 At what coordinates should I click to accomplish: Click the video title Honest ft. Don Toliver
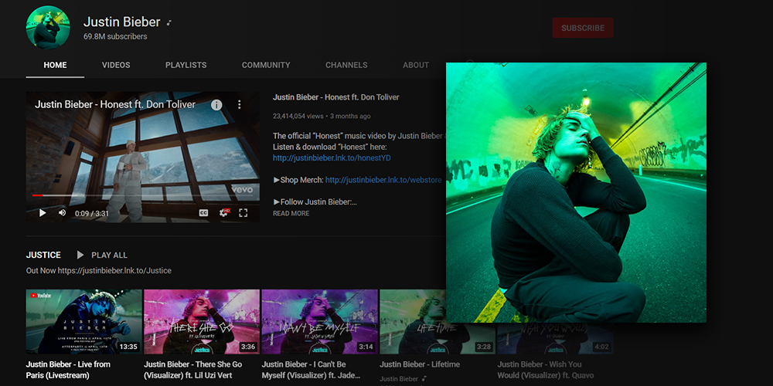pyautogui.click(x=335, y=97)
